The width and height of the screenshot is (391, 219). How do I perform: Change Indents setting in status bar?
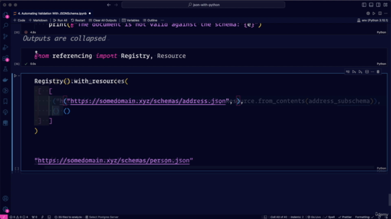tap(297, 217)
